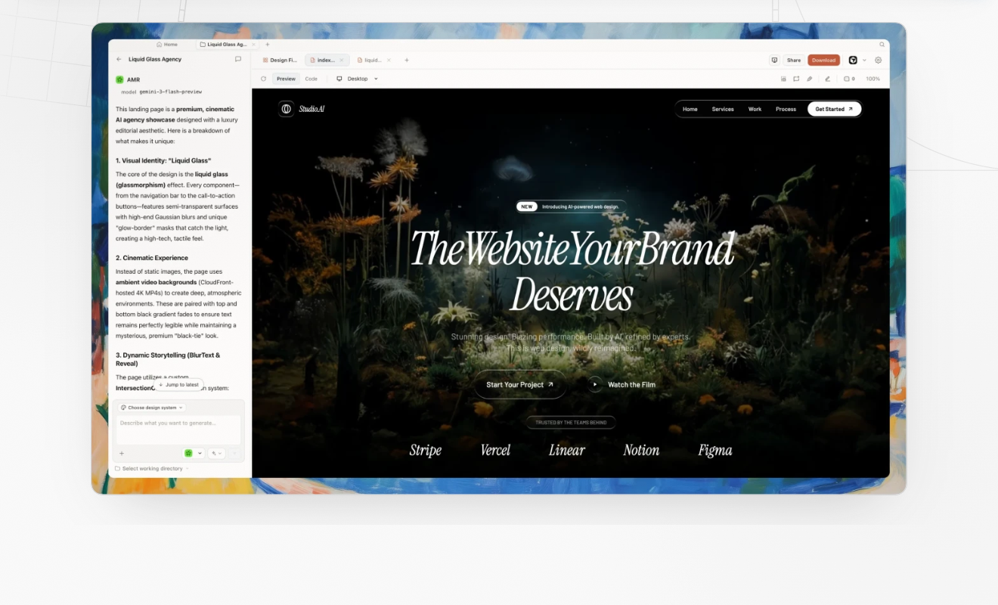Expand the Select working directory dropdown
Viewport: 998px width, 605px height.
pyautogui.click(x=151, y=469)
